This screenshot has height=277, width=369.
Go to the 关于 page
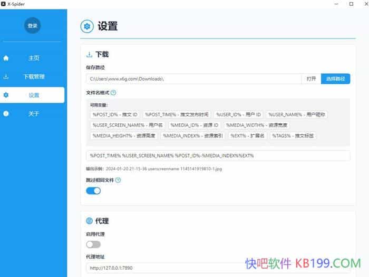[x=34, y=114]
